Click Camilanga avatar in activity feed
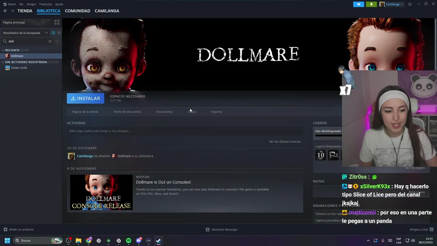 coord(71,156)
